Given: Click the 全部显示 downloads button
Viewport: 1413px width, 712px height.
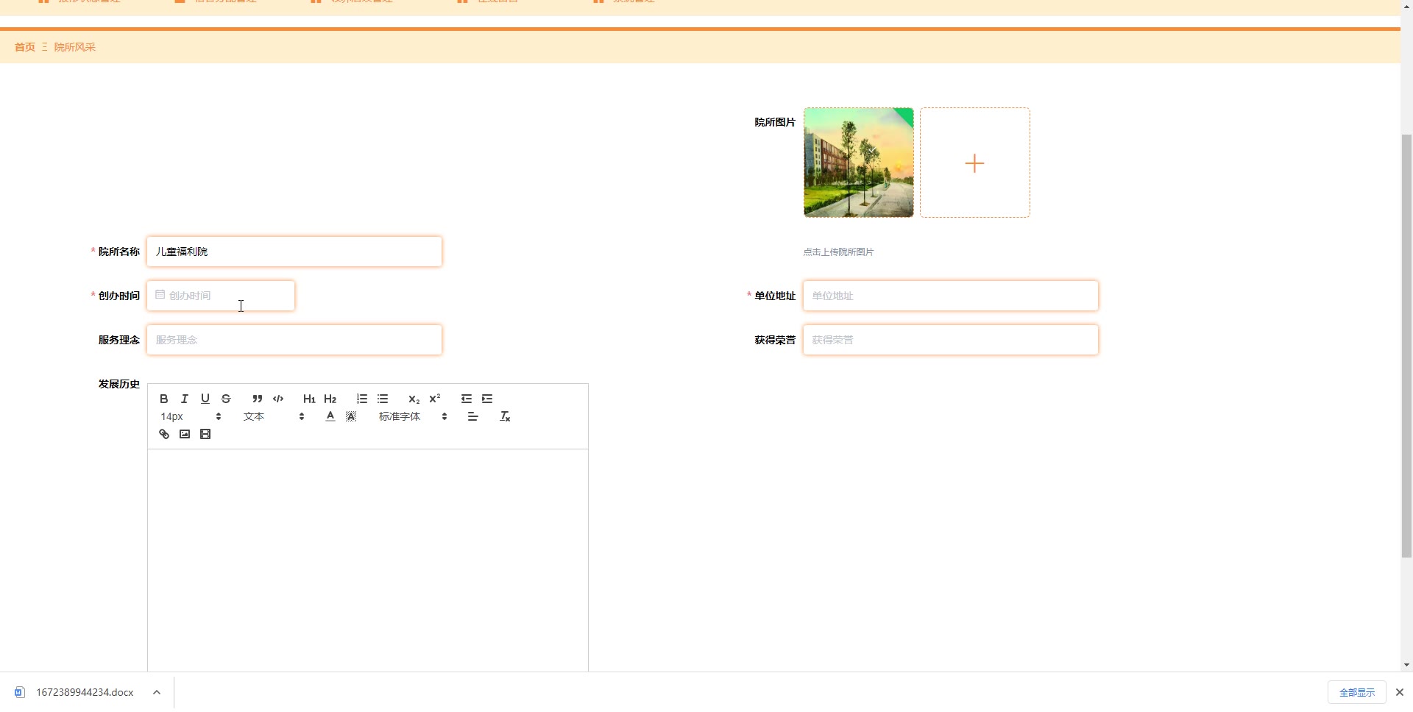Looking at the screenshot, I should click(1357, 692).
